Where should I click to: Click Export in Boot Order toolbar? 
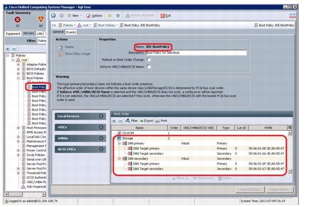click(x=147, y=121)
